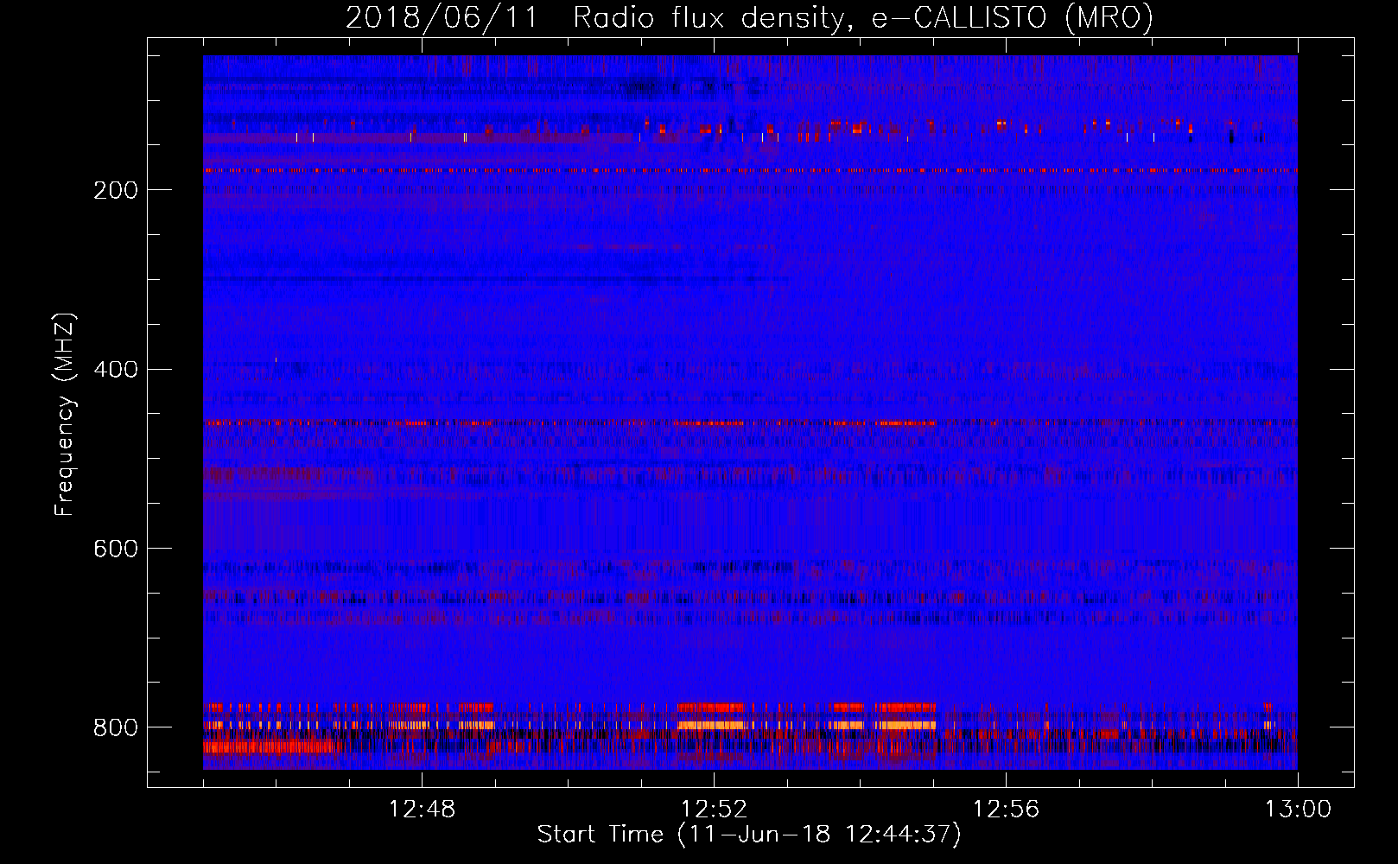Click the 400 frequency tick label
This screenshot has height=864, width=1398.
pyautogui.click(x=116, y=370)
